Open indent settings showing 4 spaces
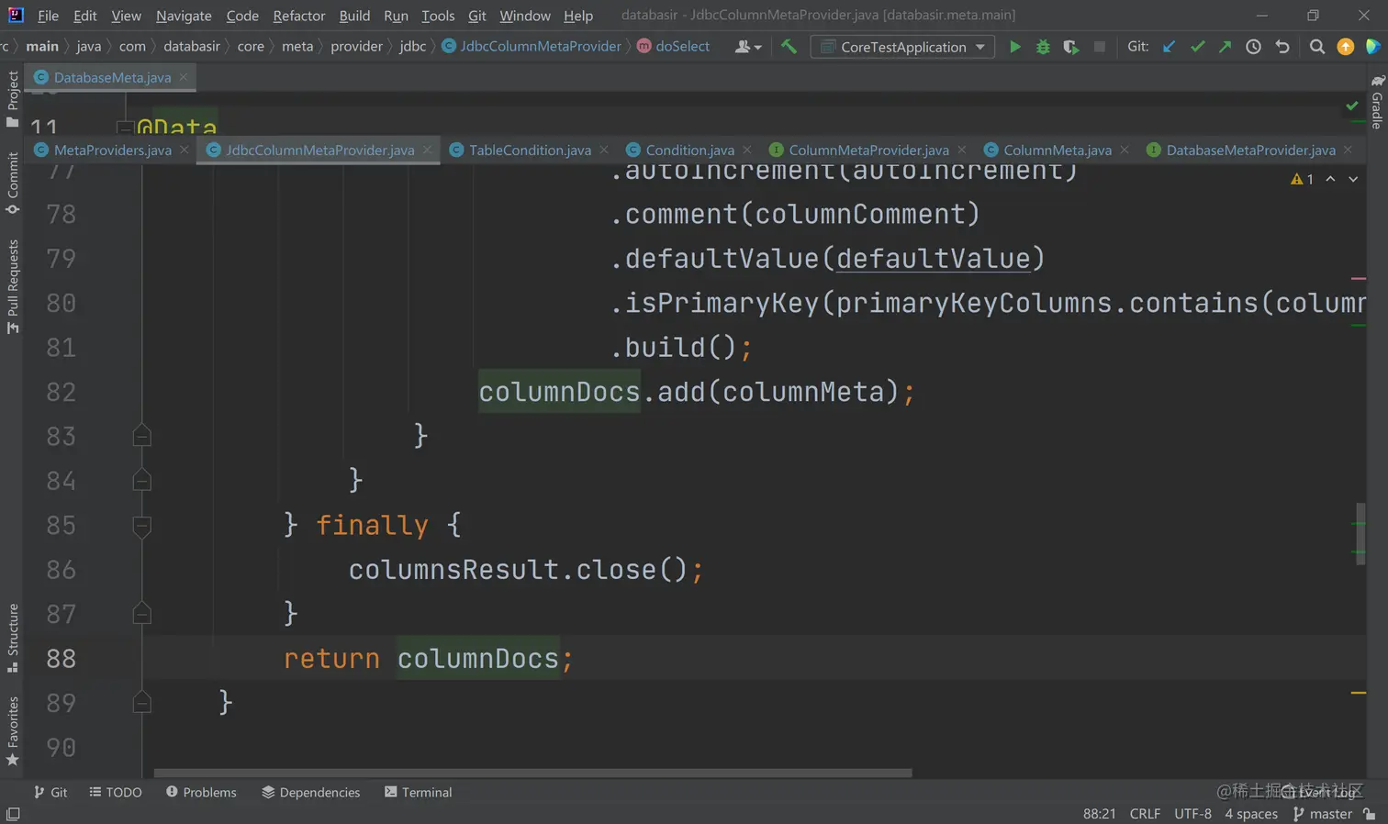This screenshot has height=824, width=1388. click(x=1250, y=814)
